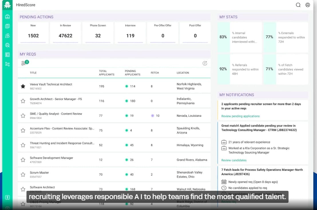Click total applicants 195 for Veeva Vault

tap(102, 86)
